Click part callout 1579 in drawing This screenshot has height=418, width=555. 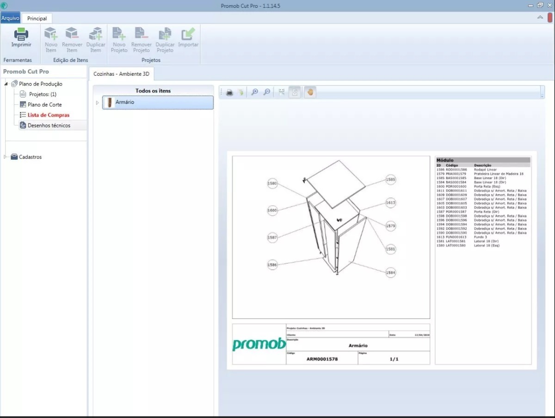(x=391, y=226)
